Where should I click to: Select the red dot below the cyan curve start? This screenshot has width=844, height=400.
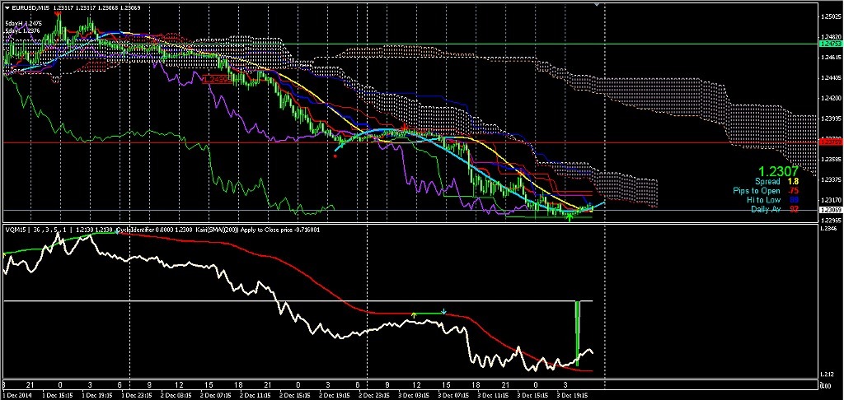(335, 156)
